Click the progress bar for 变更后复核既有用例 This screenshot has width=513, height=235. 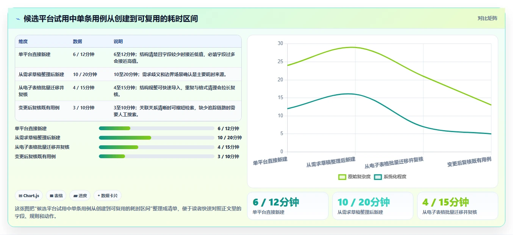coord(156,156)
